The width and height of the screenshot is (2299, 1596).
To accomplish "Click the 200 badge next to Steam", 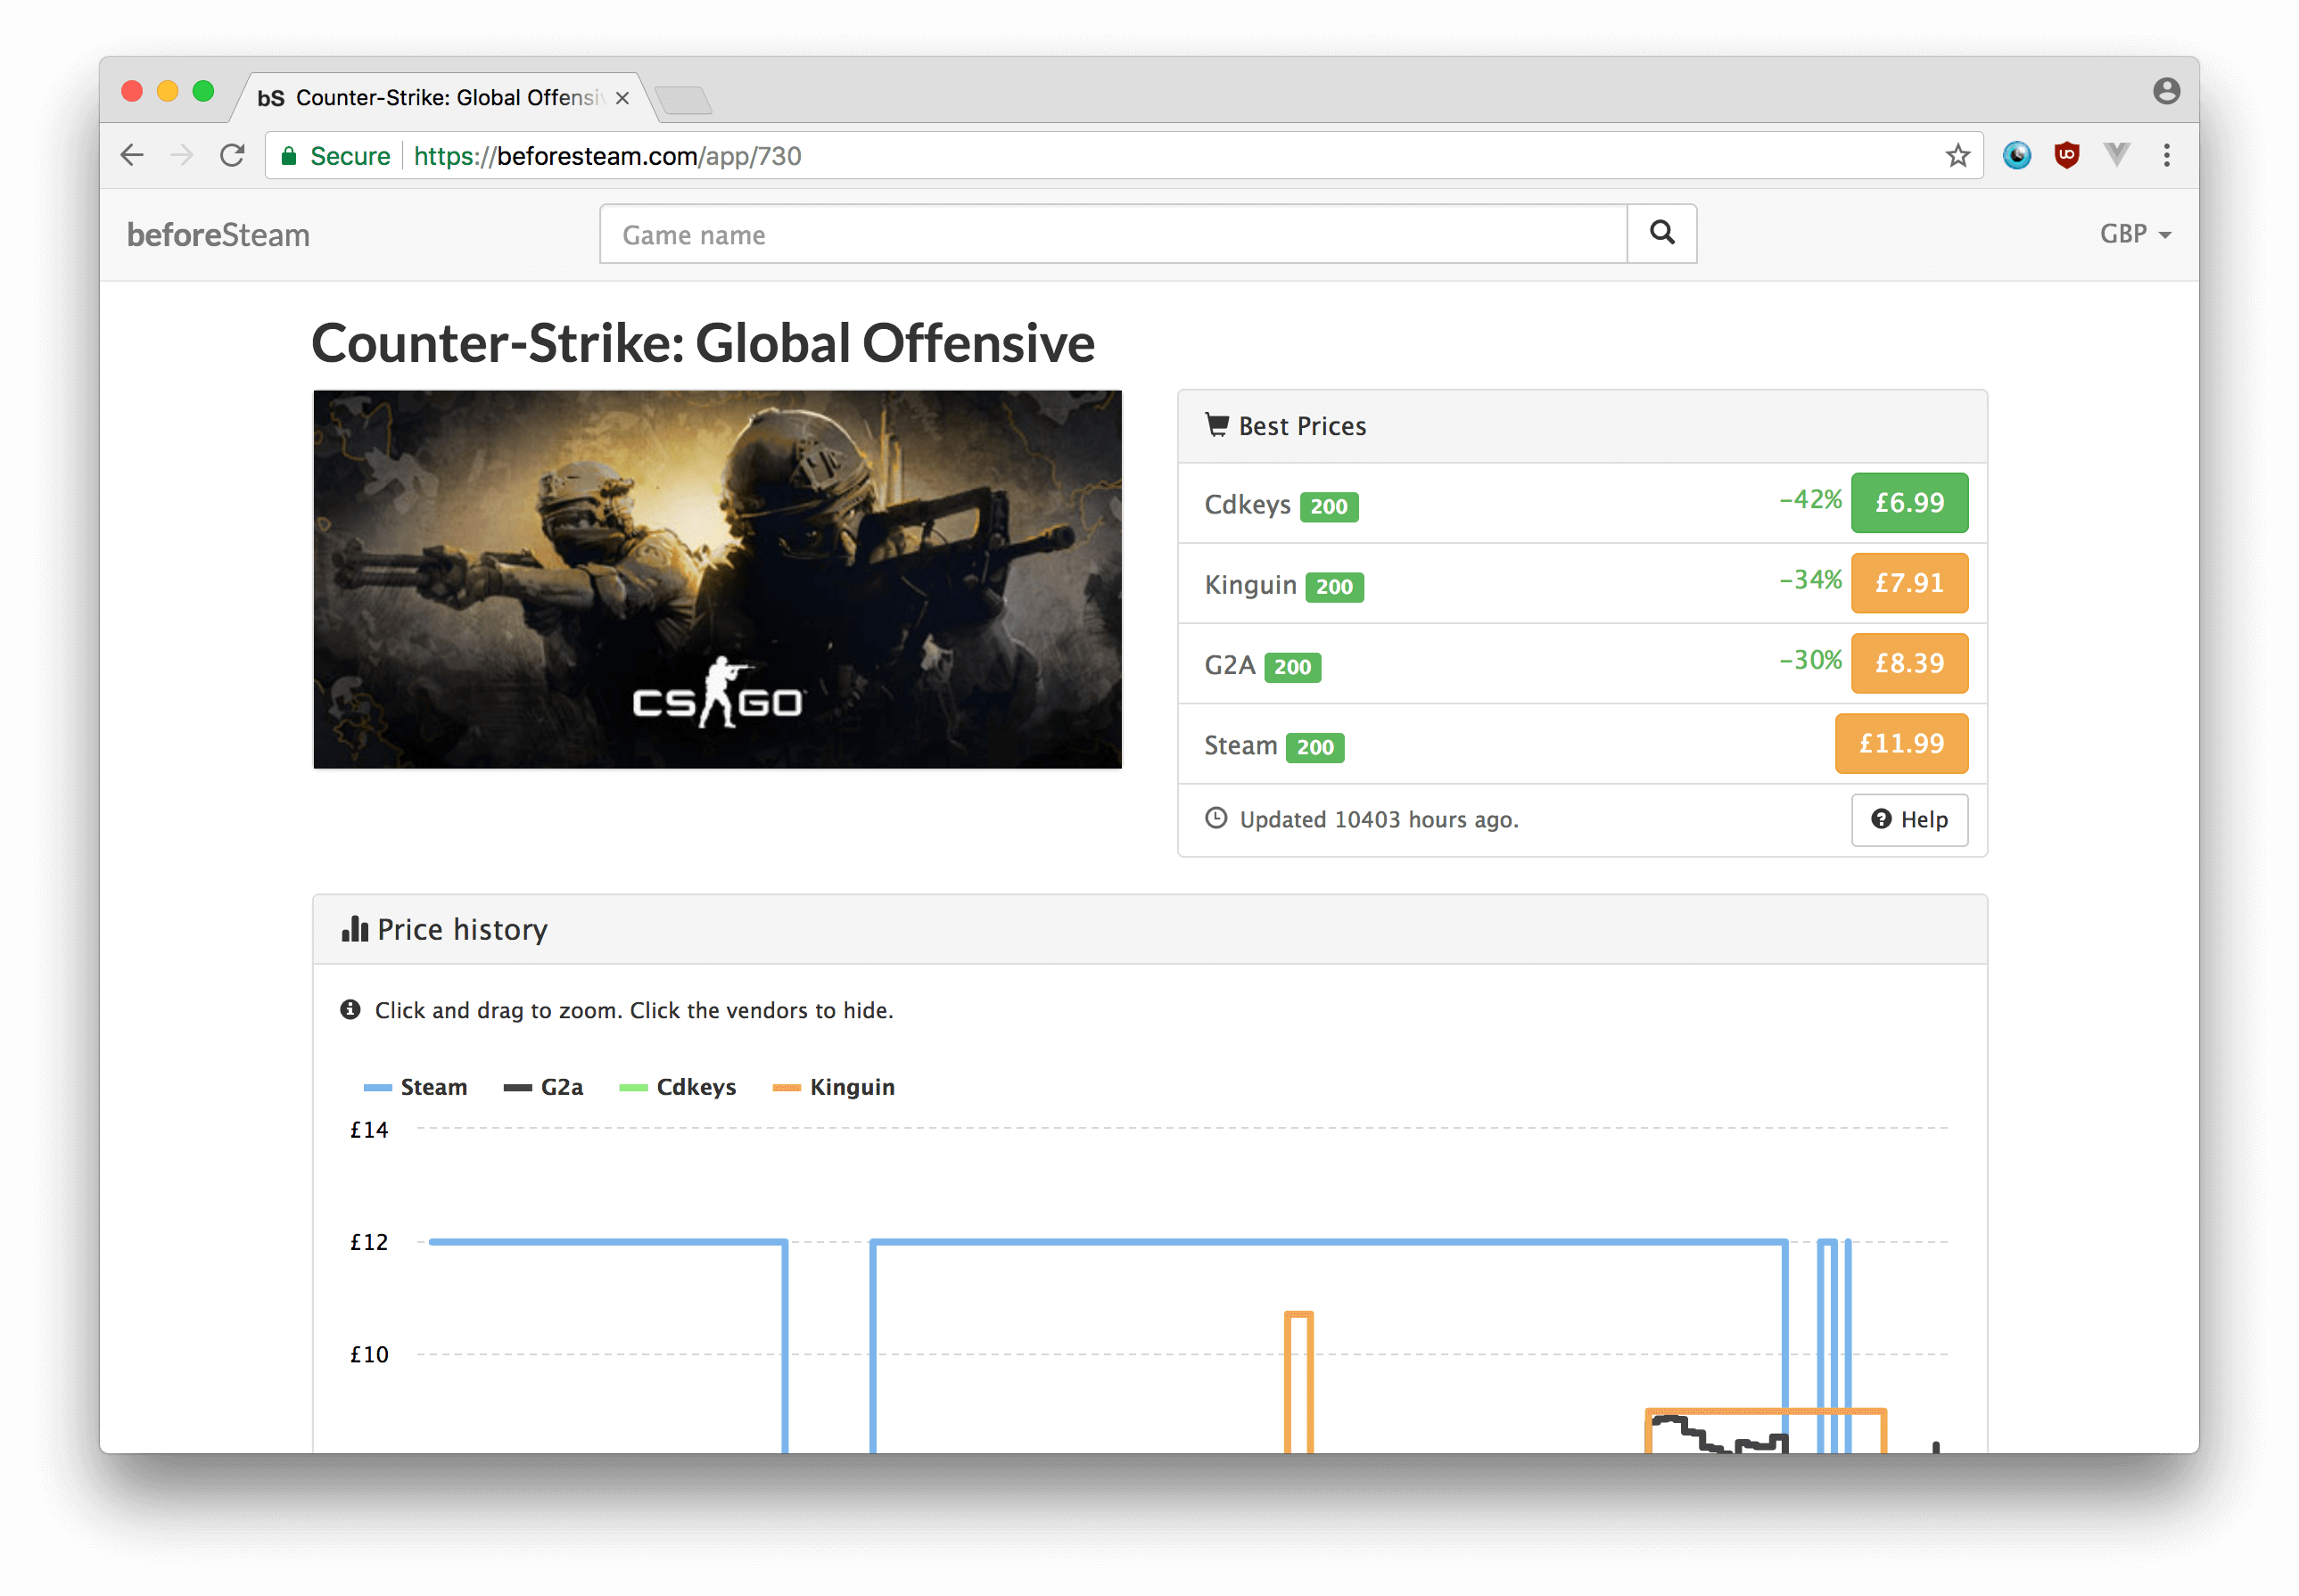I will point(1316,747).
